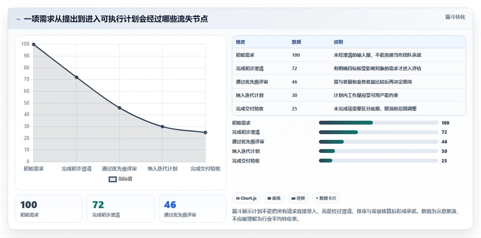Click the chart data point at 100
The image size is (481, 238).
pyautogui.click(x=34, y=44)
